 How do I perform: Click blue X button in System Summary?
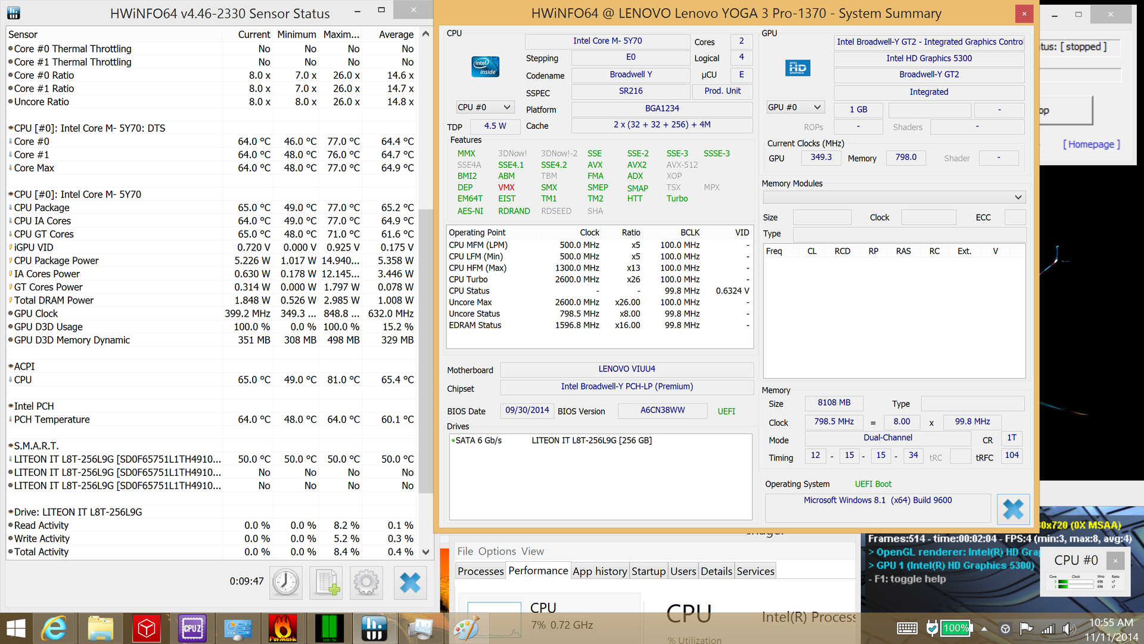click(1013, 509)
